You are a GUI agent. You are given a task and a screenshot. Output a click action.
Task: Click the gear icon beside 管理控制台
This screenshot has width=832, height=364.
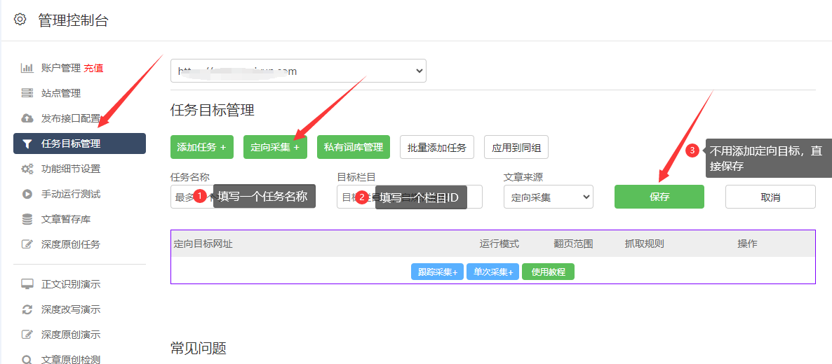20,20
